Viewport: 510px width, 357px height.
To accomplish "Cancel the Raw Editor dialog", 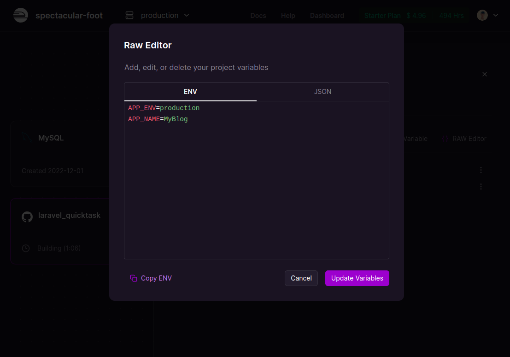I will point(301,278).
